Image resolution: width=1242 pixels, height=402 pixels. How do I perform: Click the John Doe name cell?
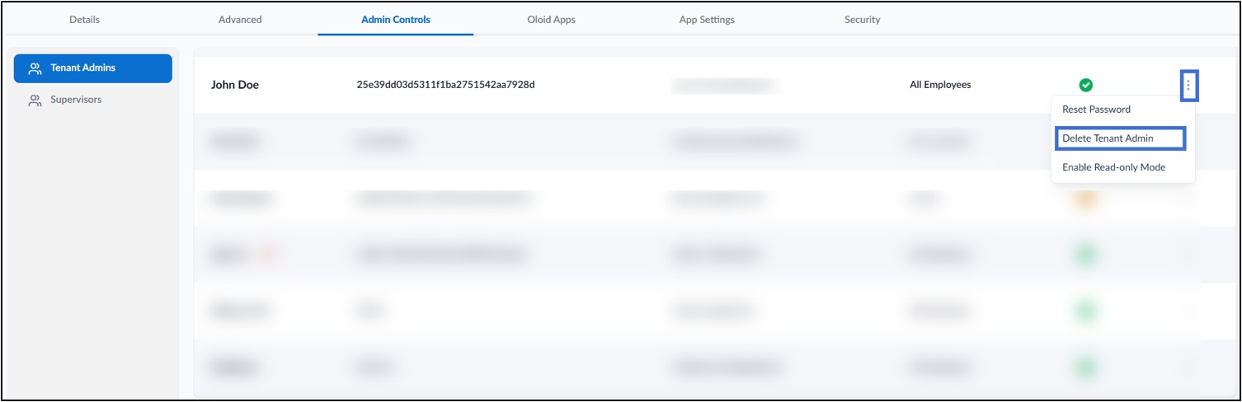coord(235,84)
